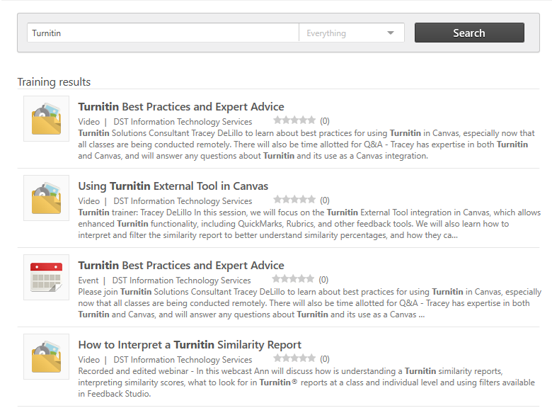This screenshot has height=408, width=552.
Task: Click the video icon for Similarity Report result
Action: 46,357
